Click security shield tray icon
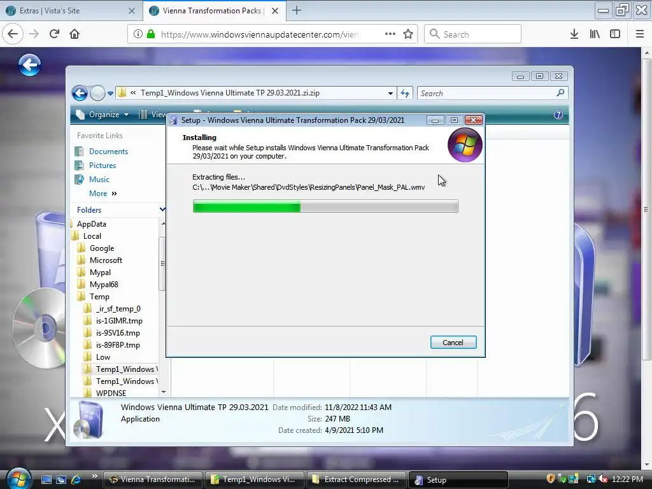The height and width of the screenshot is (489, 652). pos(551,479)
